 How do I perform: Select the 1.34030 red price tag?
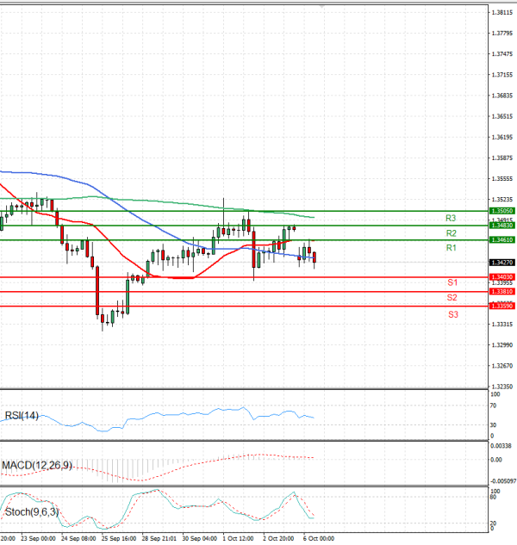coord(501,276)
